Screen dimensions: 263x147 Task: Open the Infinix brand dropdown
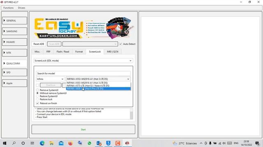pyautogui.click(x=50, y=79)
